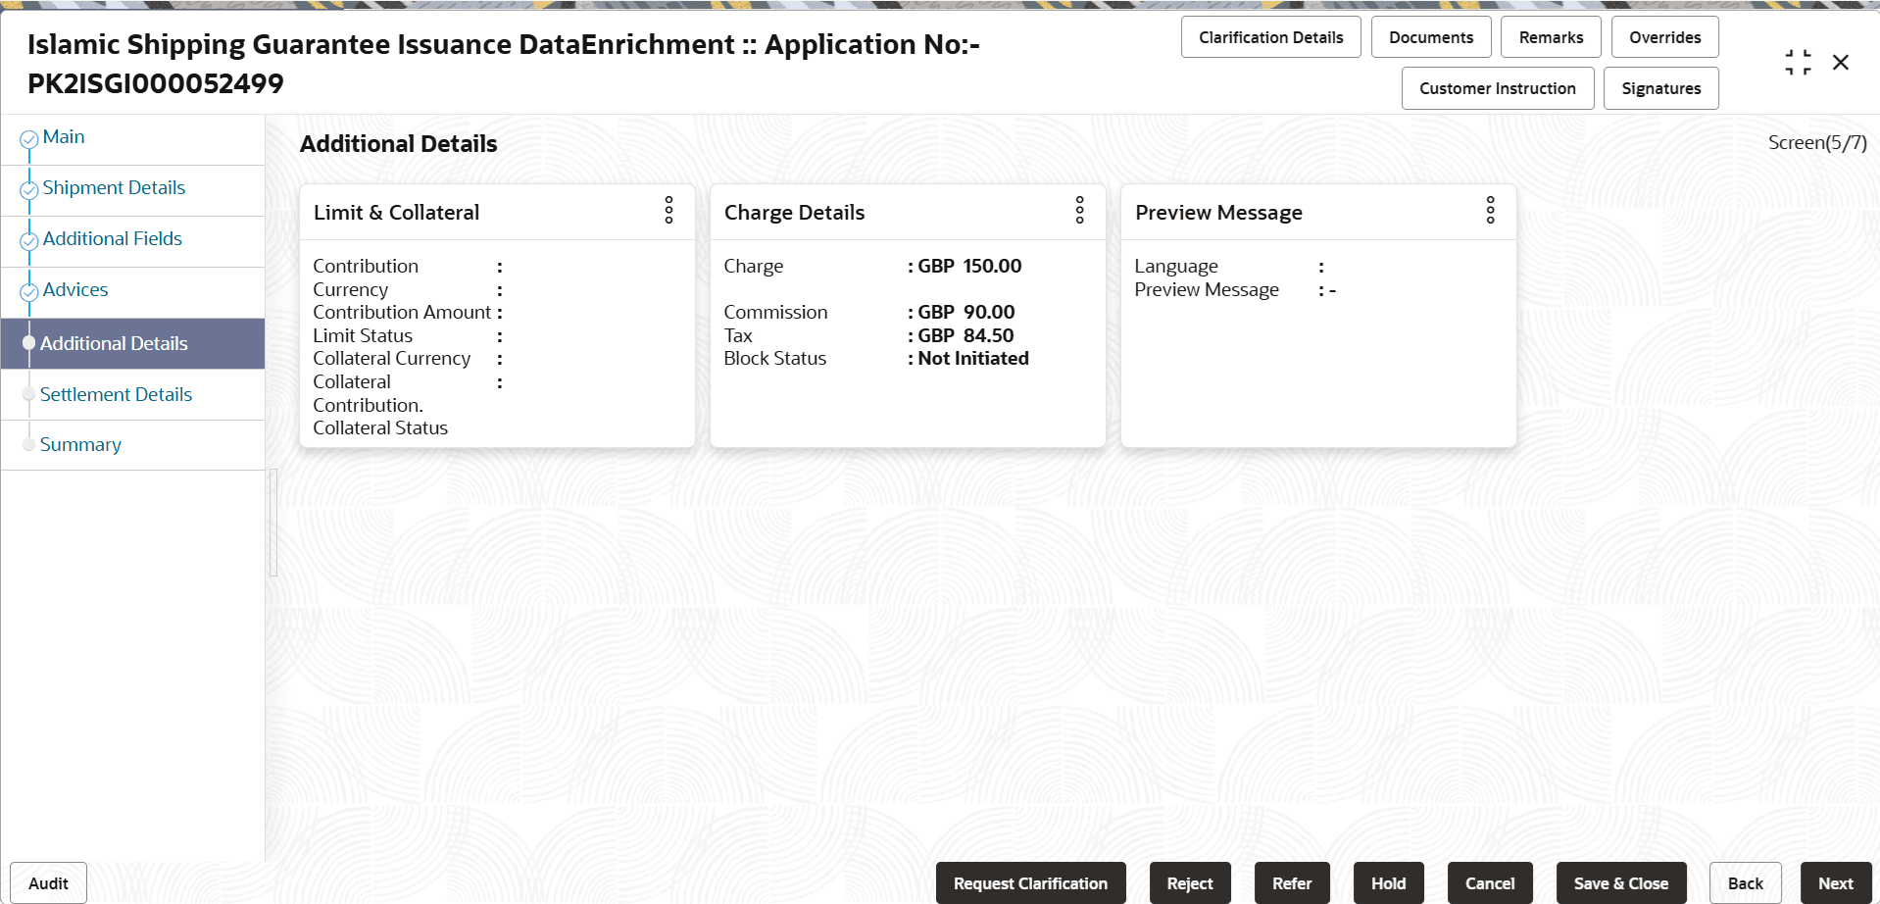1880x904 pixels.
Task: Open the Overrides button
Action: 1664,37
